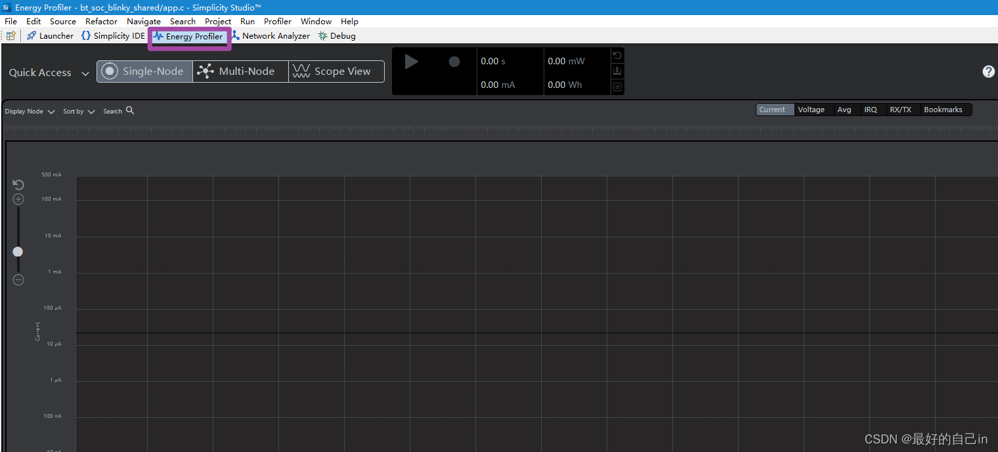
Task: Switch to Multi-Node view mode
Action: tap(240, 72)
